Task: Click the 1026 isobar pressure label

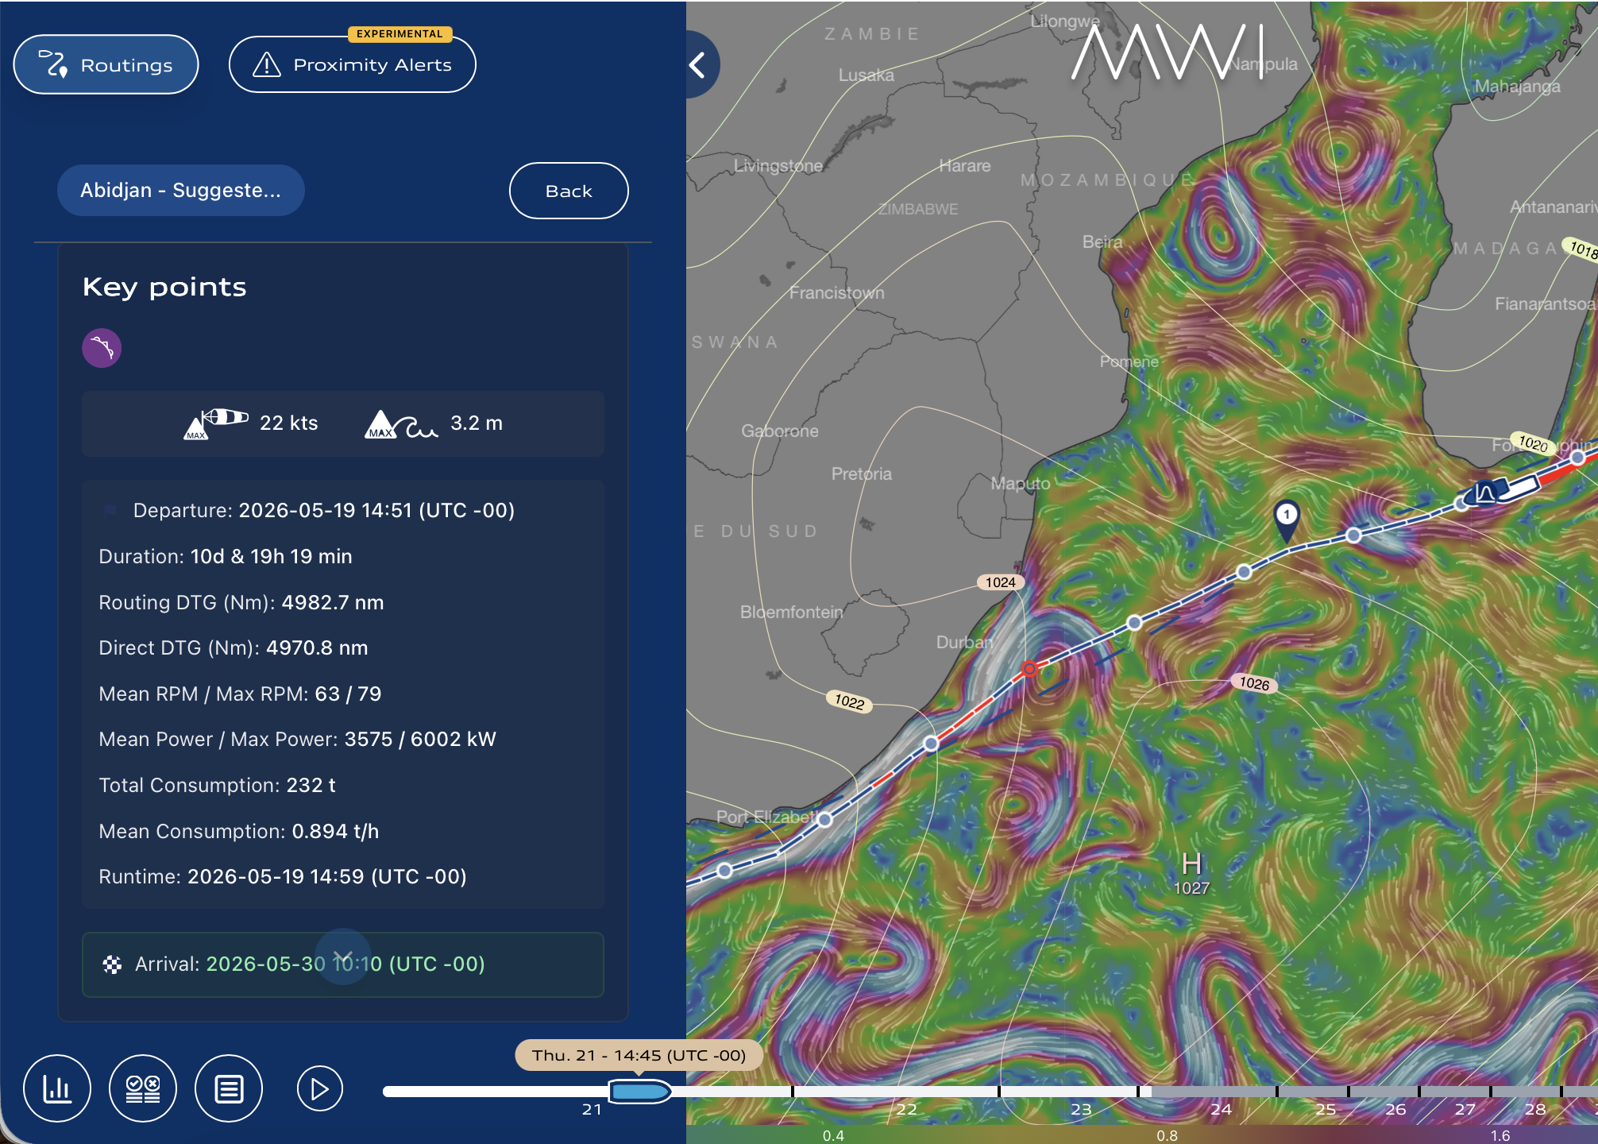Action: pos(1254,683)
